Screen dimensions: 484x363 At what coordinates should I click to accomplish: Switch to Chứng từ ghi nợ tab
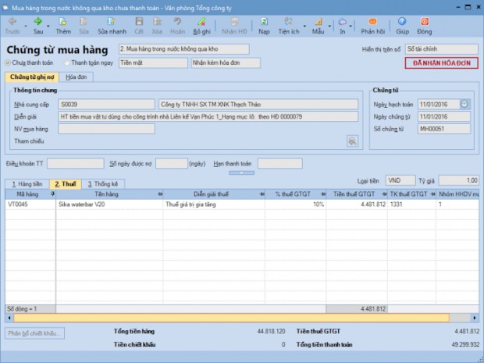click(32, 77)
